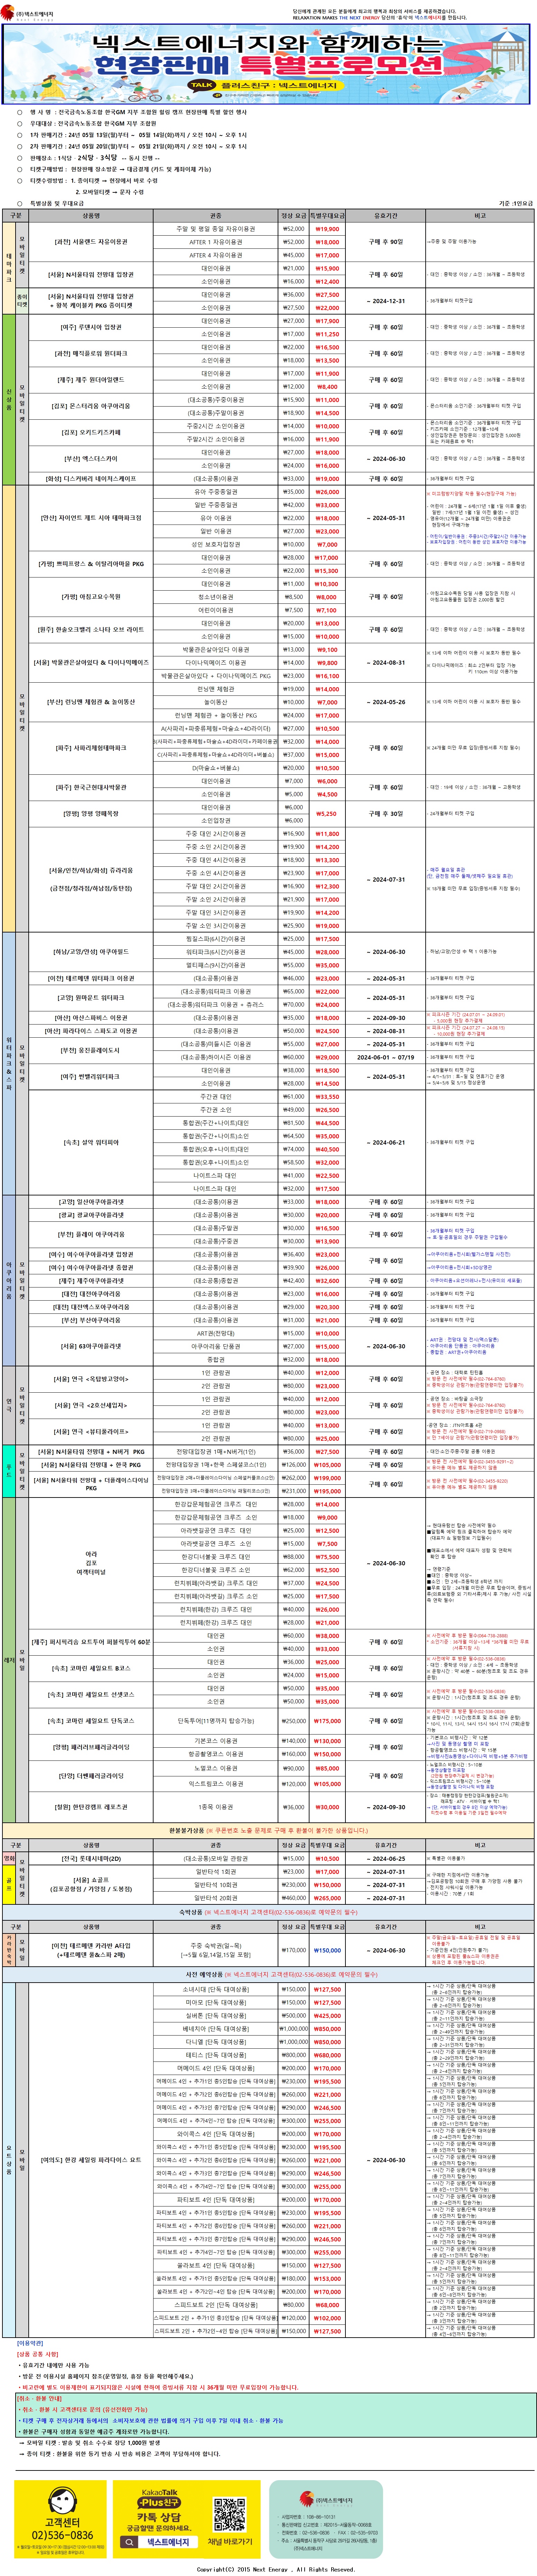Click the [대전] 대전아쿠아리움 product name

(x=91, y=1294)
